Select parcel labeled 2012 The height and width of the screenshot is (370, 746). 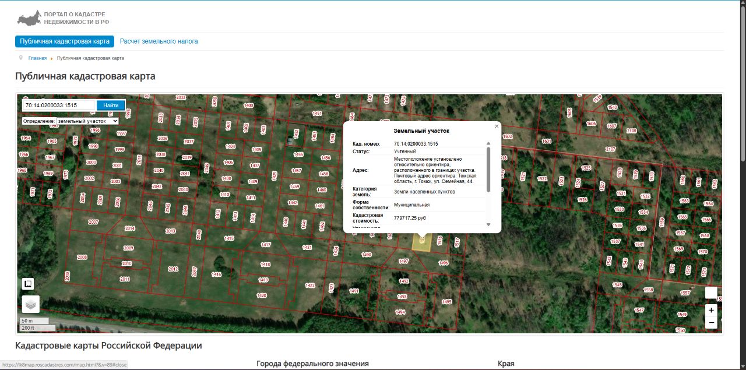(x=173, y=269)
